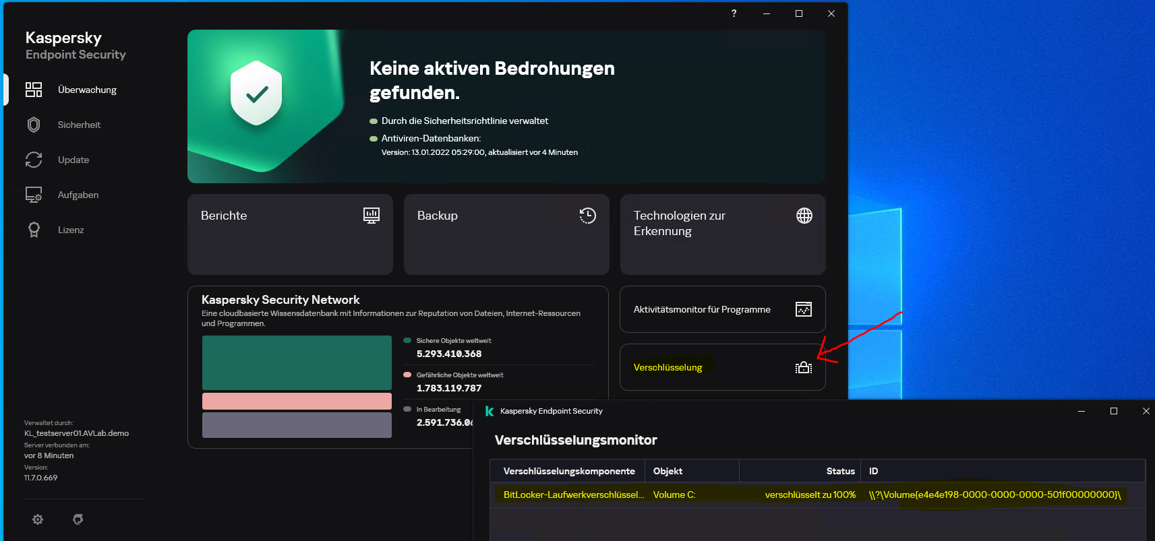Click the Berichte report screen icon
Viewport: 1155px width, 541px height.
point(372,216)
